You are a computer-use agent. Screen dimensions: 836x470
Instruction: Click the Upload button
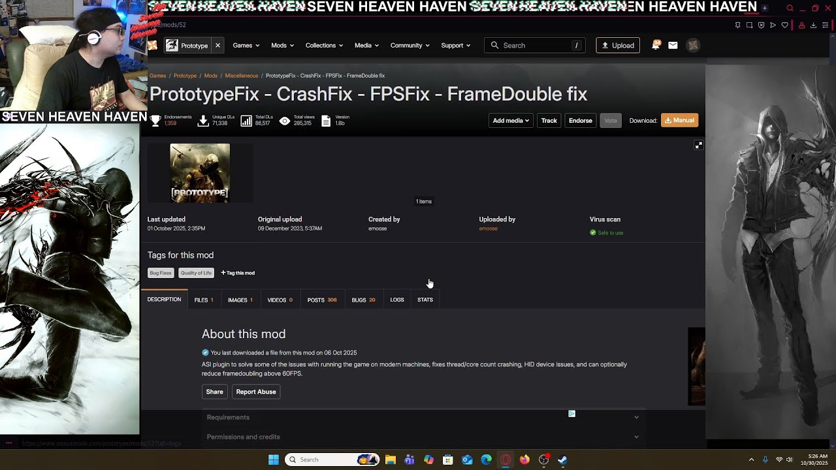(618, 45)
